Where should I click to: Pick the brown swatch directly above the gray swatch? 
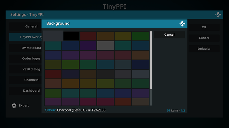pos(106,36)
